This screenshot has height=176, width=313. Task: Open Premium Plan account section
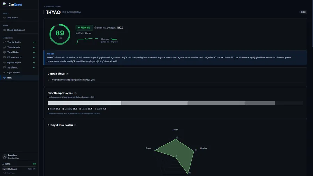19,157
